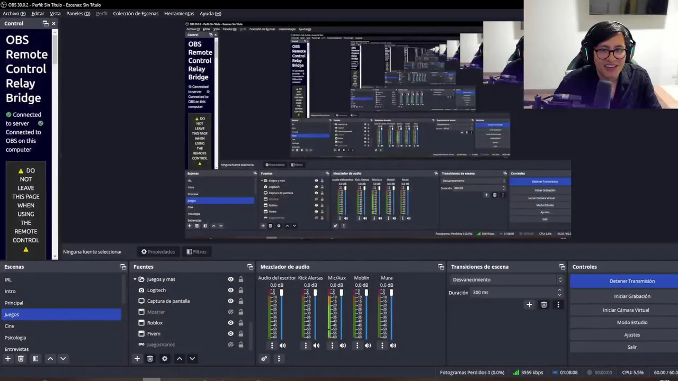Image resolution: width=678 pixels, height=381 pixels.
Task: Add a new source with the plus icon
Action: point(137,359)
